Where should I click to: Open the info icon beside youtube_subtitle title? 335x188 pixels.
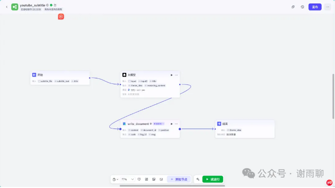tap(48, 5)
